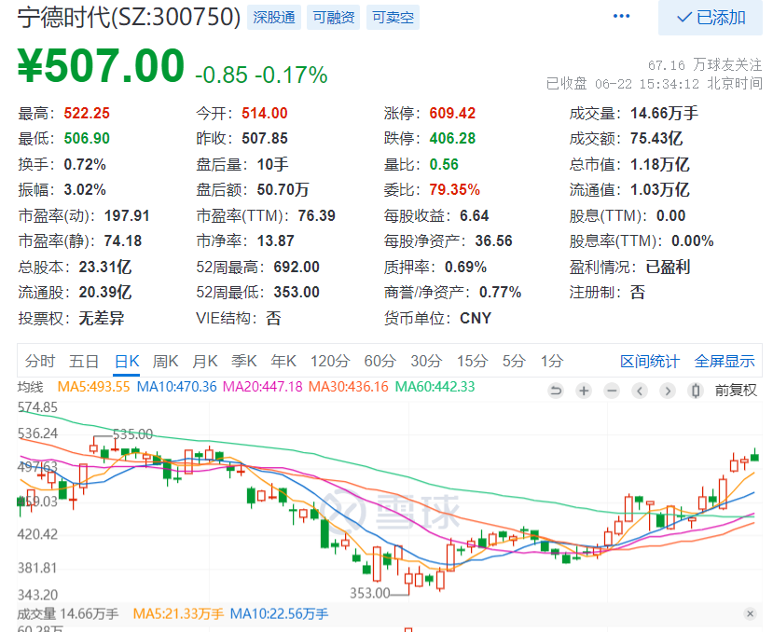The height and width of the screenshot is (632, 773).
Task: Open 区间统计 range statistics
Action: coord(650,362)
